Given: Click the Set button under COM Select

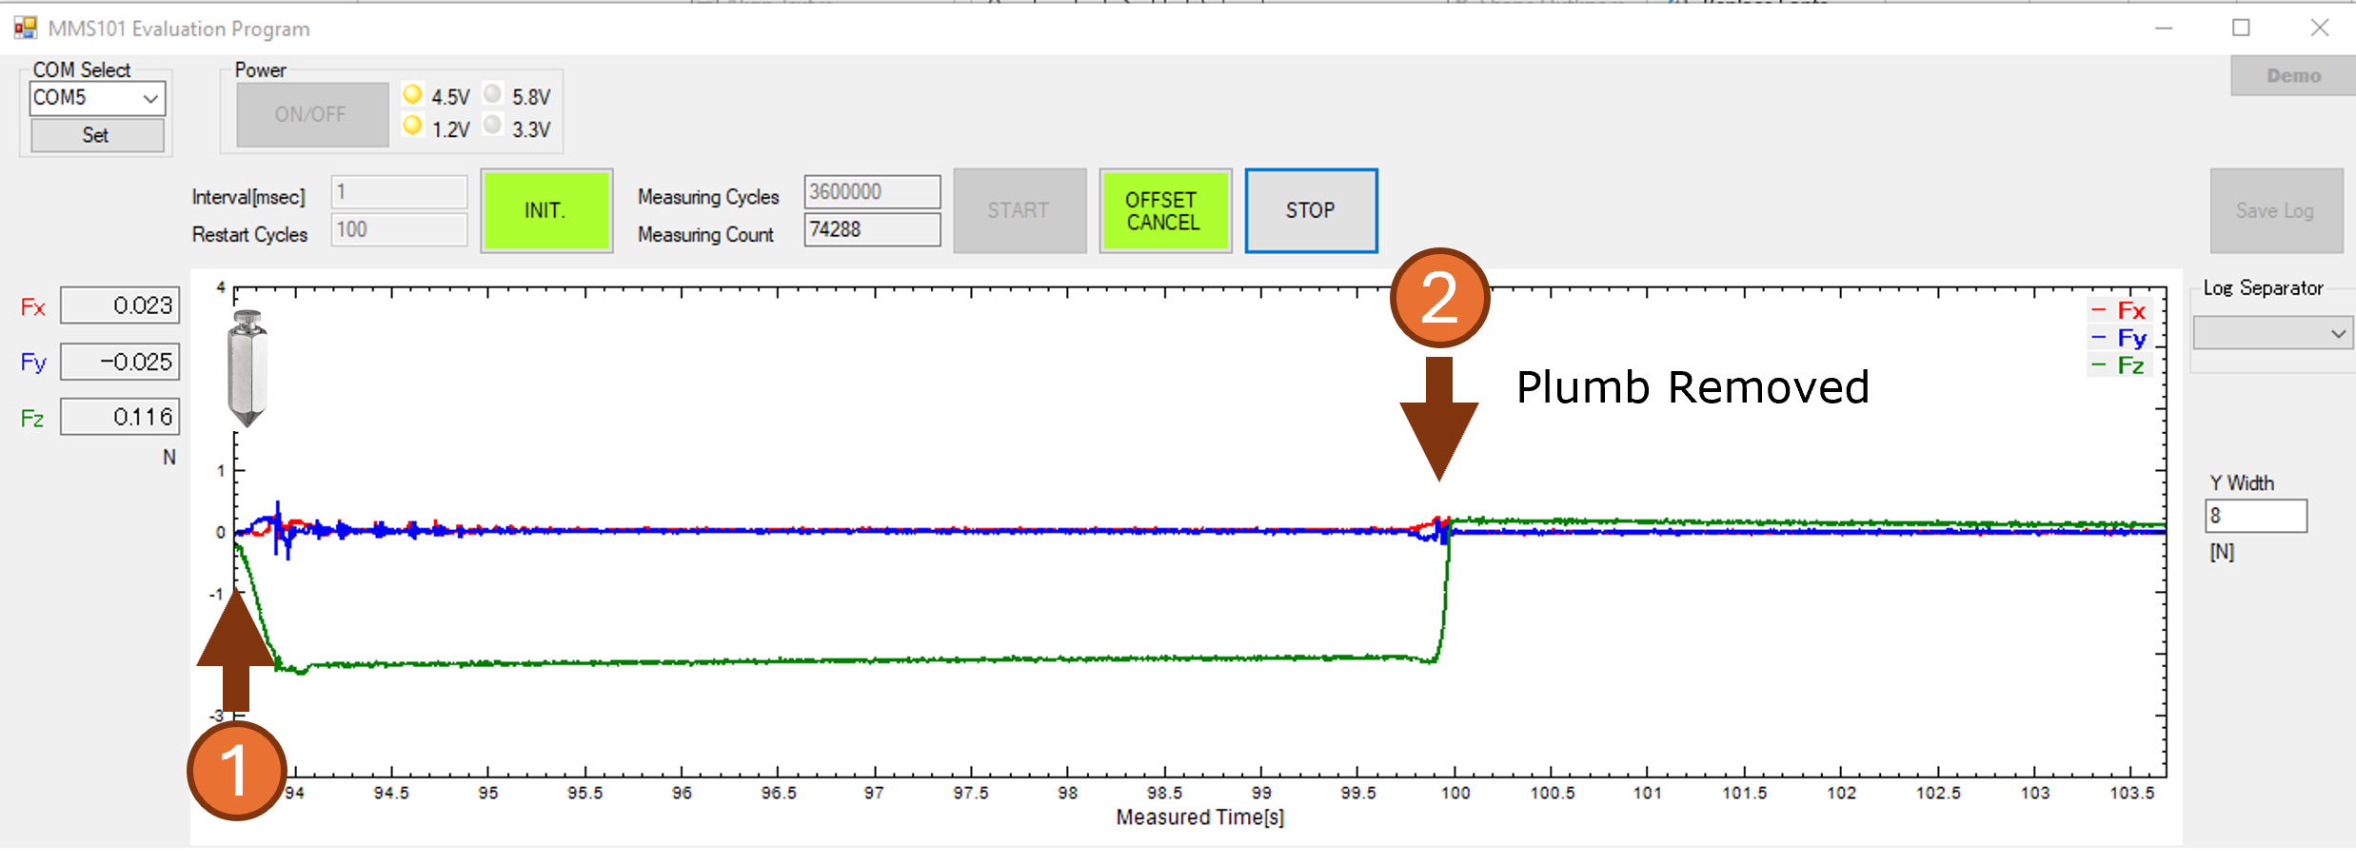Looking at the screenshot, I should coord(96,135).
